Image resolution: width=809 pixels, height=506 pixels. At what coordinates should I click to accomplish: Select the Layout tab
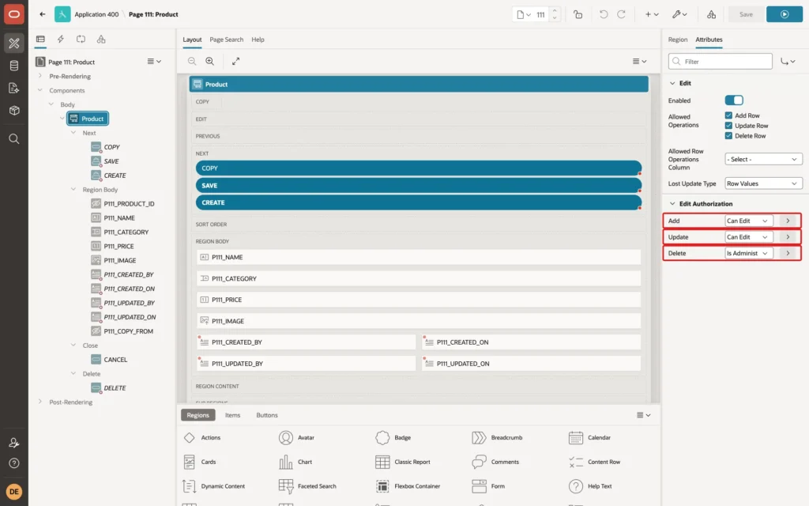(x=192, y=40)
